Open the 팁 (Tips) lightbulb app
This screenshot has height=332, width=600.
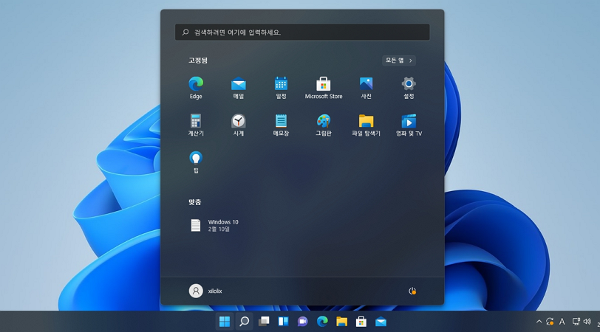pyautogui.click(x=196, y=162)
